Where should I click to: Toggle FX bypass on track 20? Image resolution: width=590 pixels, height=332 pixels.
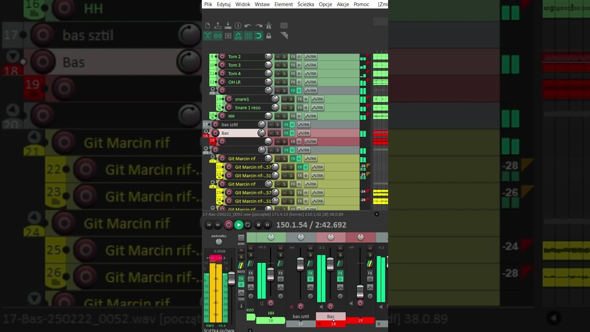(292, 150)
